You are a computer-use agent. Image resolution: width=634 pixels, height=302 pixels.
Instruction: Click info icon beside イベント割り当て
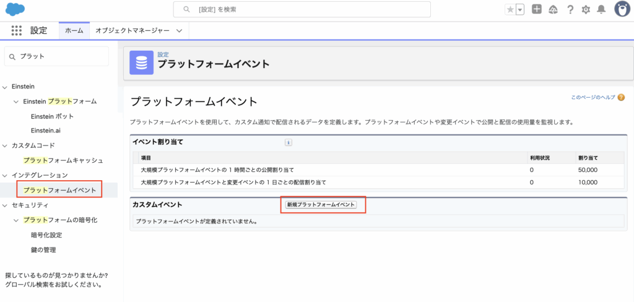[288, 142]
